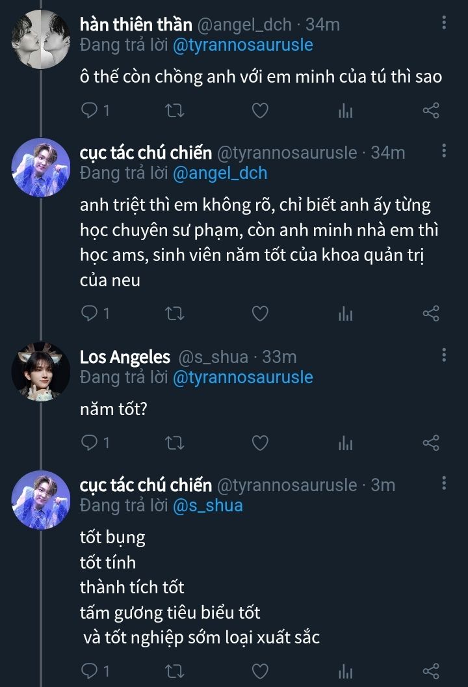
Task: Reply to the tweet mentioning "khoa quản trị"
Action: (89, 314)
